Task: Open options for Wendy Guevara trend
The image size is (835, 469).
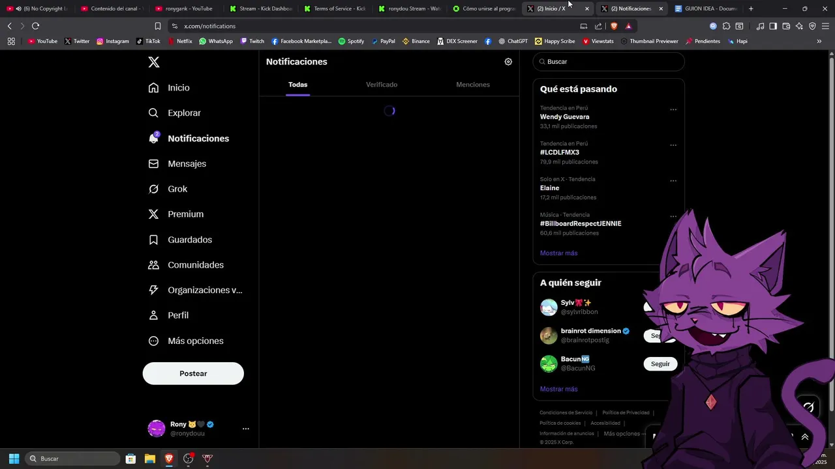Action: 673,109
